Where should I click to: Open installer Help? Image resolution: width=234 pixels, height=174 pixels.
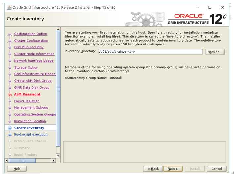click(x=17, y=169)
